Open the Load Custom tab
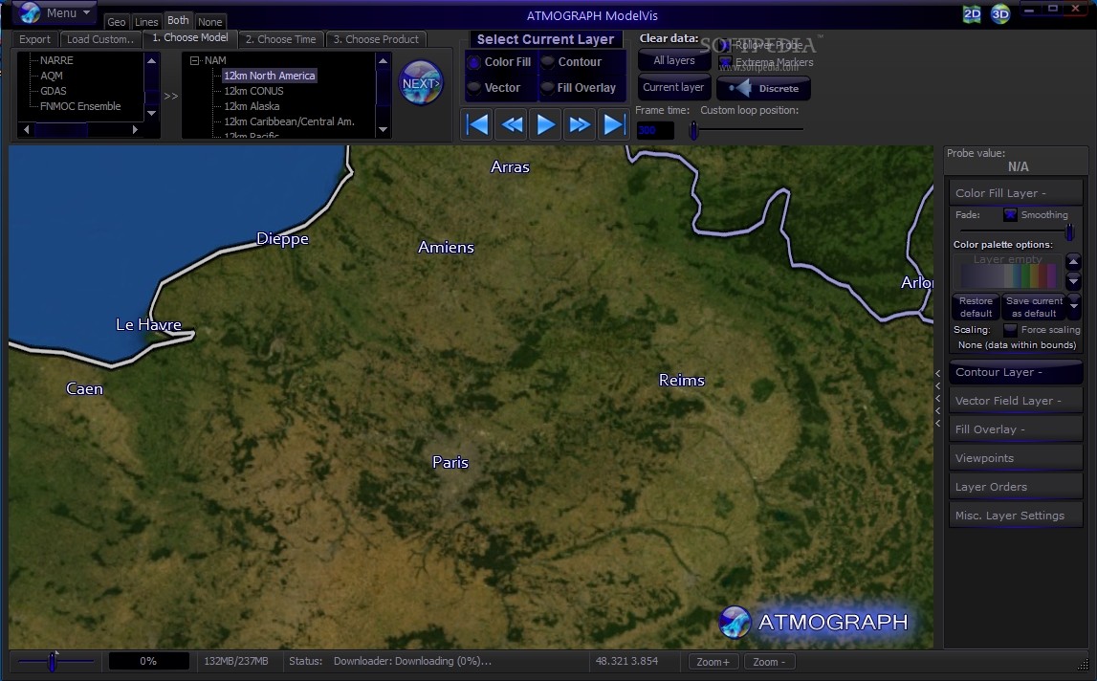The width and height of the screenshot is (1097, 681). click(x=100, y=39)
